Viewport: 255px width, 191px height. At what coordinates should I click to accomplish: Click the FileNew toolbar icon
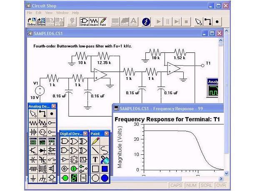31,22
